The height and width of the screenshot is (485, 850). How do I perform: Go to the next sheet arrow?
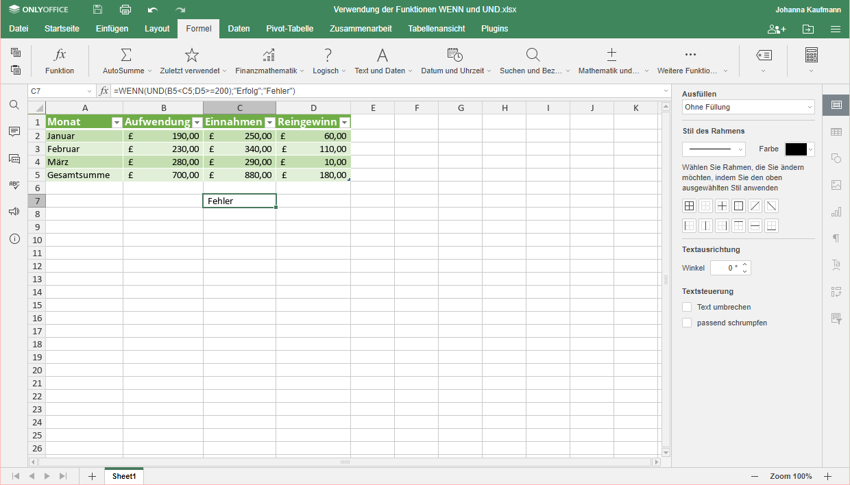tap(47, 476)
